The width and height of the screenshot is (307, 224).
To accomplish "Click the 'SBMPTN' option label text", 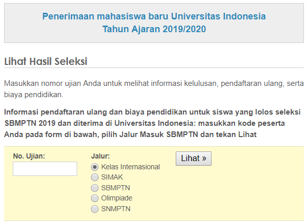I will [x=115, y=188].
